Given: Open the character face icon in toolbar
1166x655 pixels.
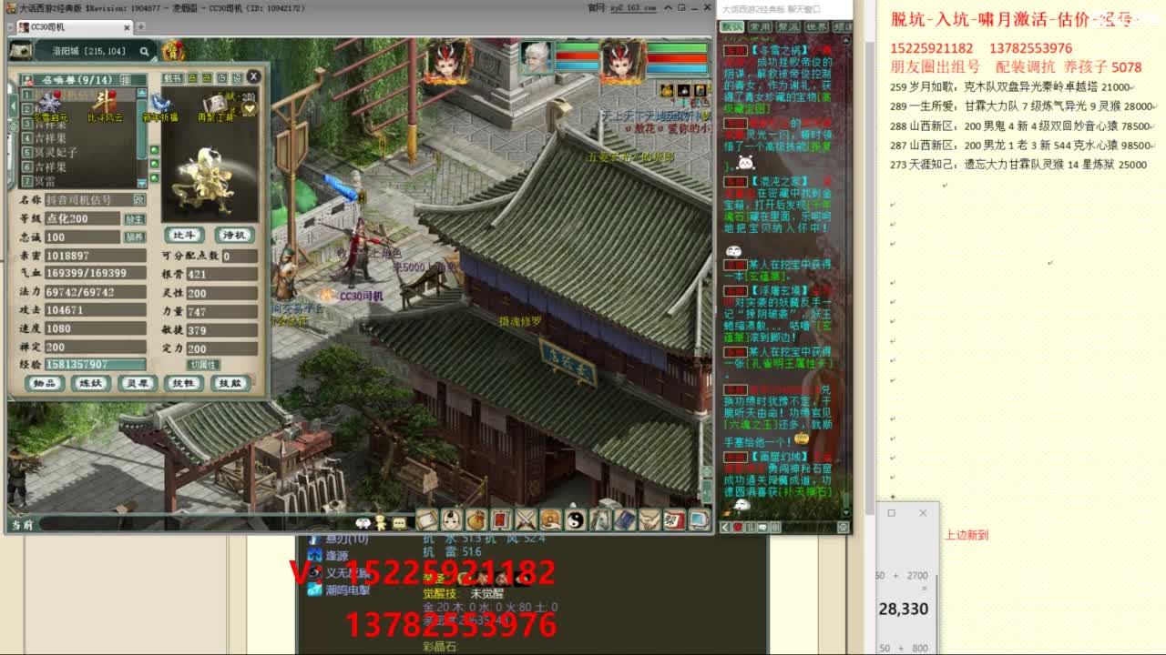Looking at the screenshot, I should point(452,519).
